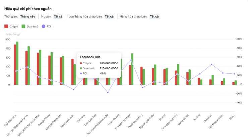
Task: Select Google Display Network red bar
Action: [26, 68]
